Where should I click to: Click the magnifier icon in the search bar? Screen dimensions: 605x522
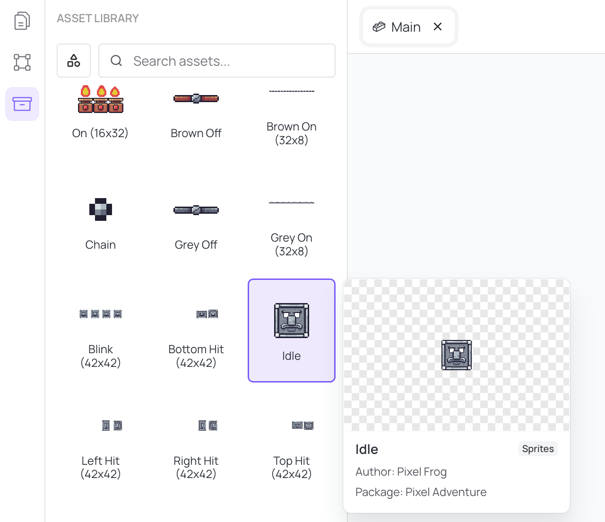[x=116, y=61]
